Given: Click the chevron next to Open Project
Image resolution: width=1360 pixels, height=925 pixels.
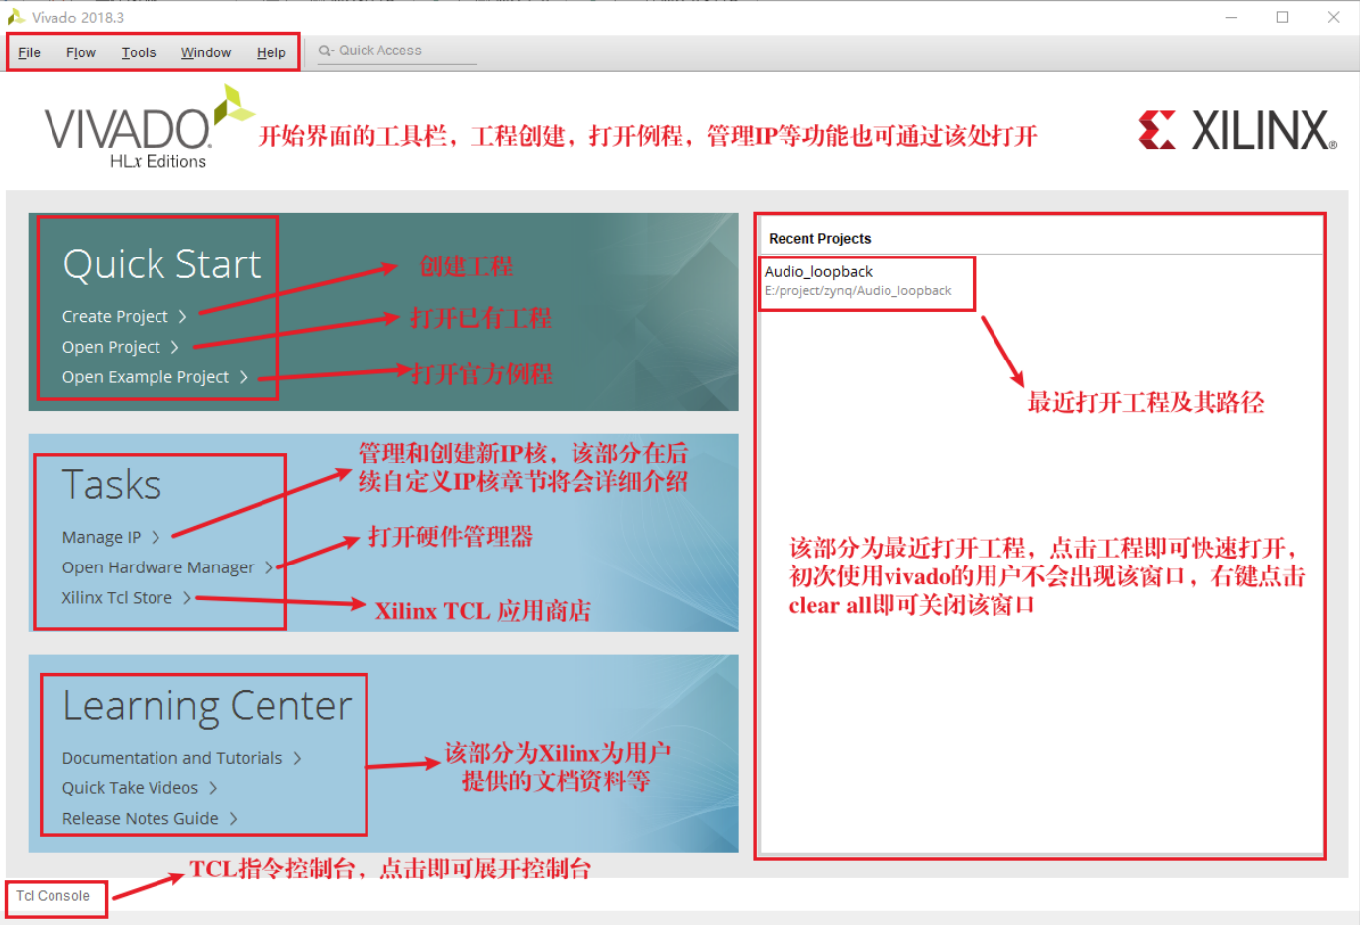Looking at the screenshot, I should (174, 347).
